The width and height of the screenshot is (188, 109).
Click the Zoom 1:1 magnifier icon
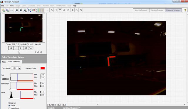[x=25, y=10]
